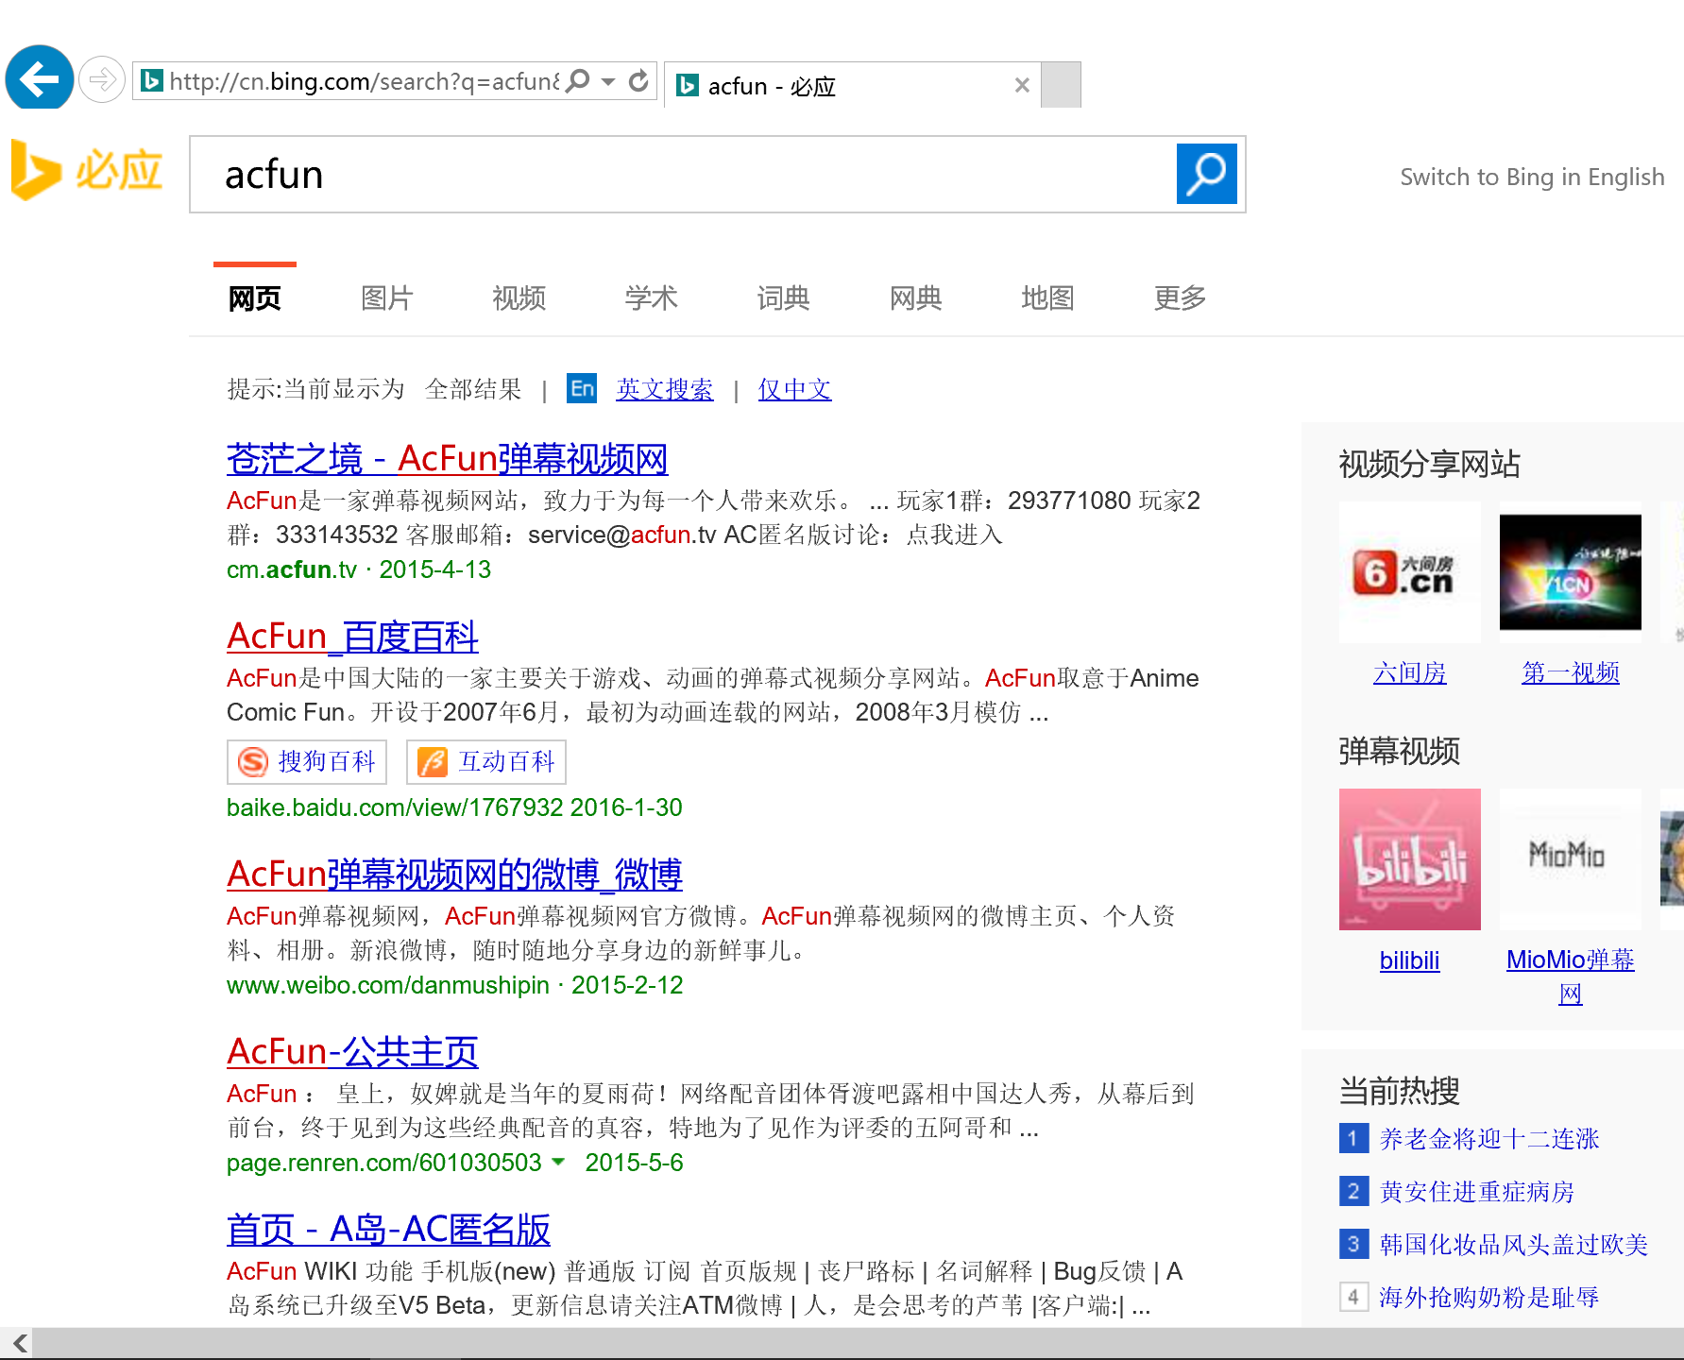
Task: Click the MioMio logo thumbnail
Action: point(1571,859)
